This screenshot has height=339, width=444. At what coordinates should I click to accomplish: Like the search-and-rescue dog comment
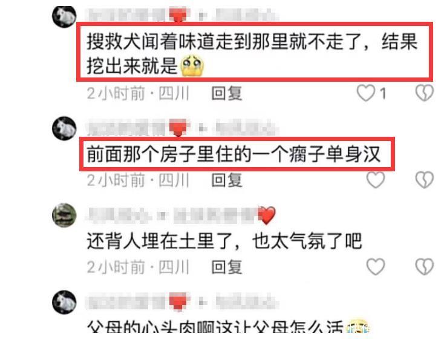point(365,93)
